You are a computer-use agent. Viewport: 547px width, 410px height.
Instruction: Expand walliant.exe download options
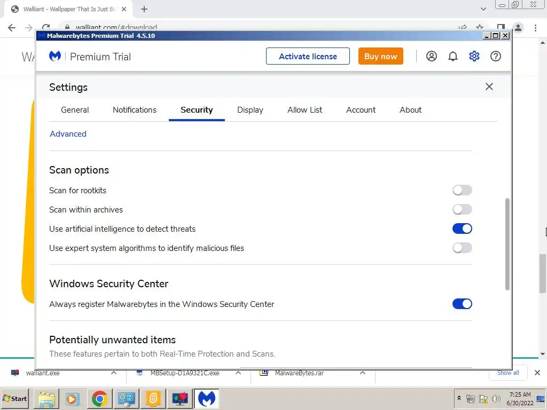(114, 373)
